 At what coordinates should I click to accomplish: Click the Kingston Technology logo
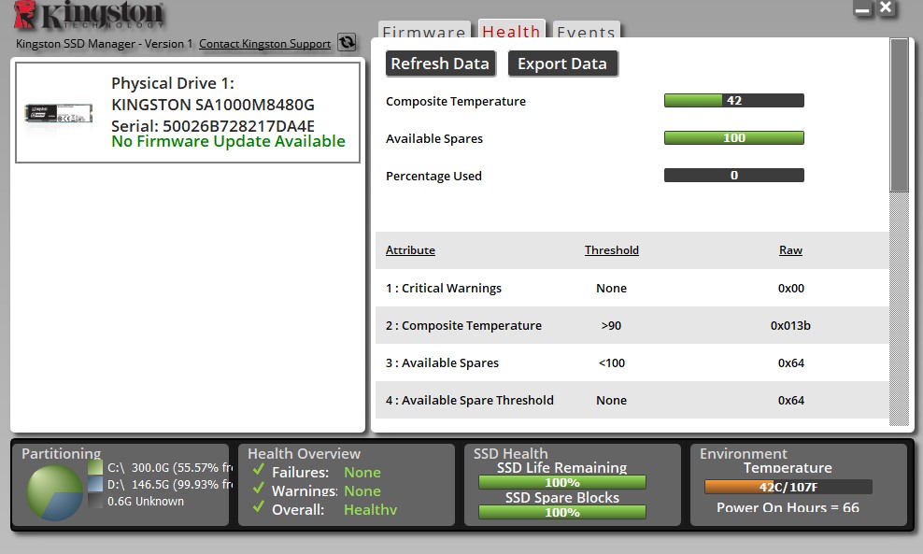click(x=89, y=15)
